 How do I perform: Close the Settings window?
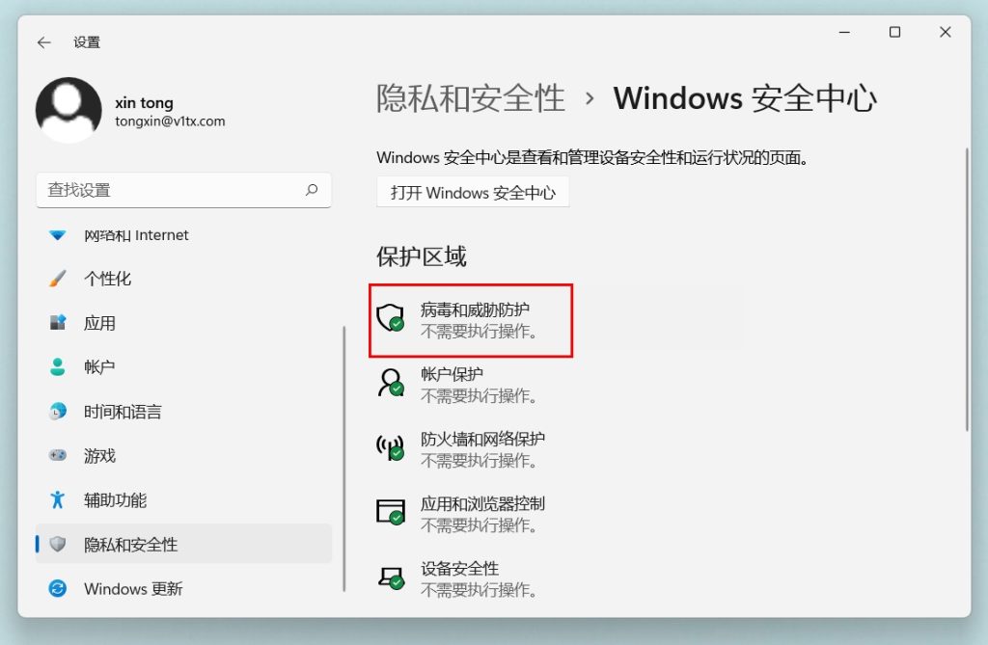click(x=946, y=32)
